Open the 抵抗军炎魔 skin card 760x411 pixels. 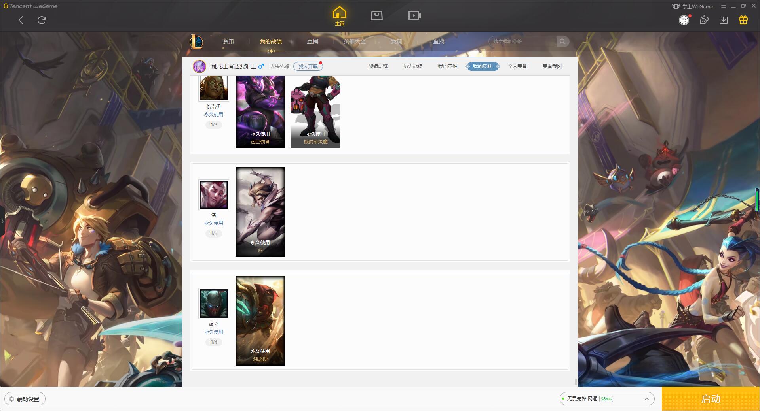(x=315, y=112)
